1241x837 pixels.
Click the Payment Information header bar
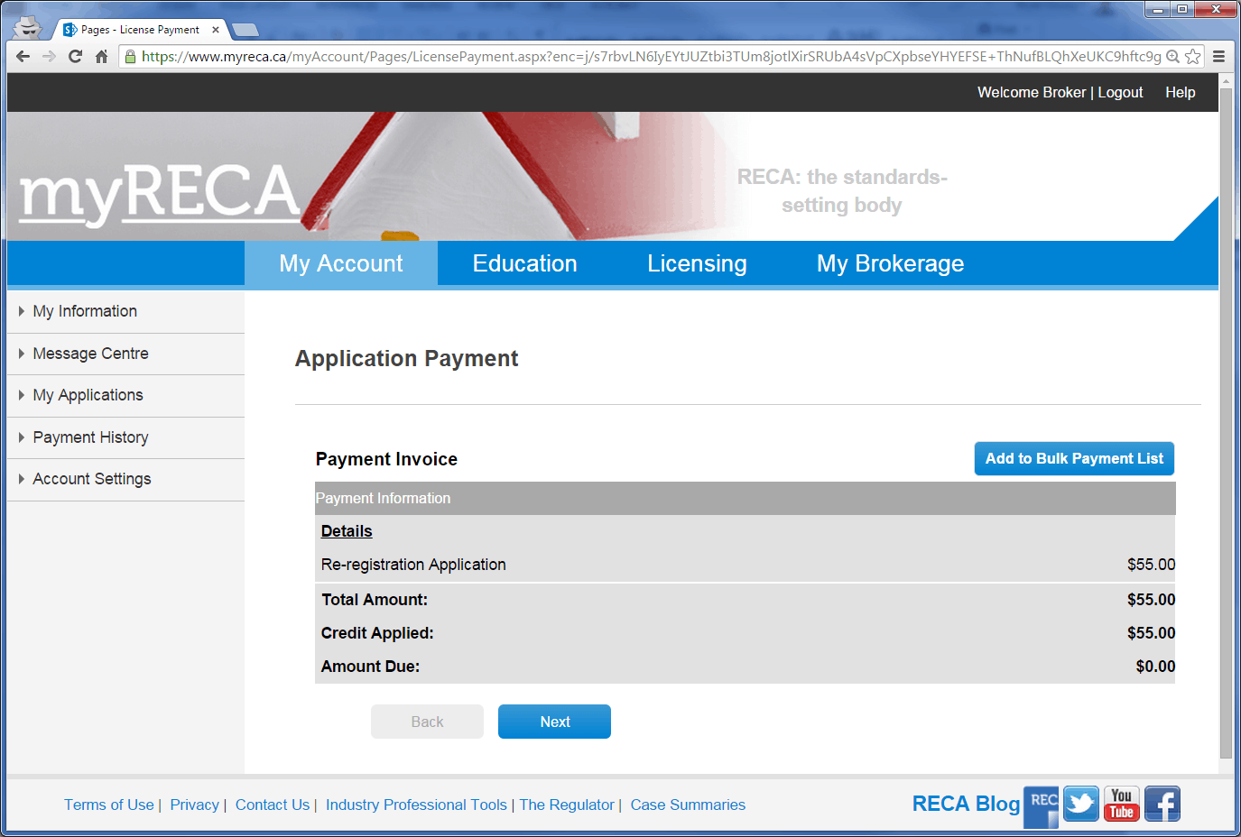(x=745, y=498)
